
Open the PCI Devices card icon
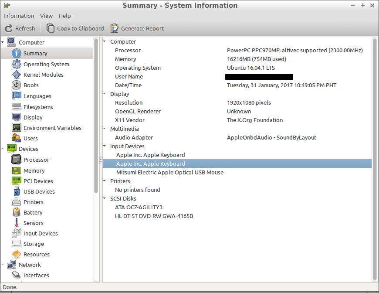tap(17, 181)
